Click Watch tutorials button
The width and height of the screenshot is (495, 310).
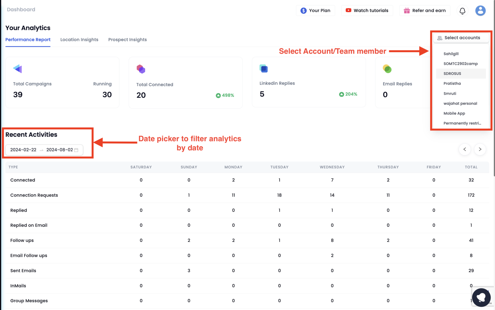[x=367, y=11]
